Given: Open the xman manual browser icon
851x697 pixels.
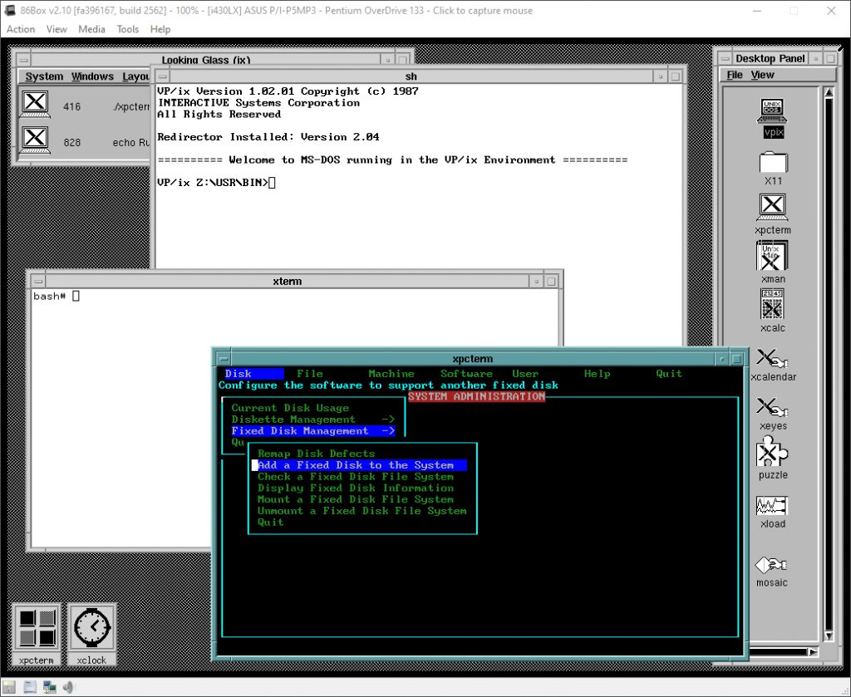Looking at the screenshot, I should pos(772,257).
